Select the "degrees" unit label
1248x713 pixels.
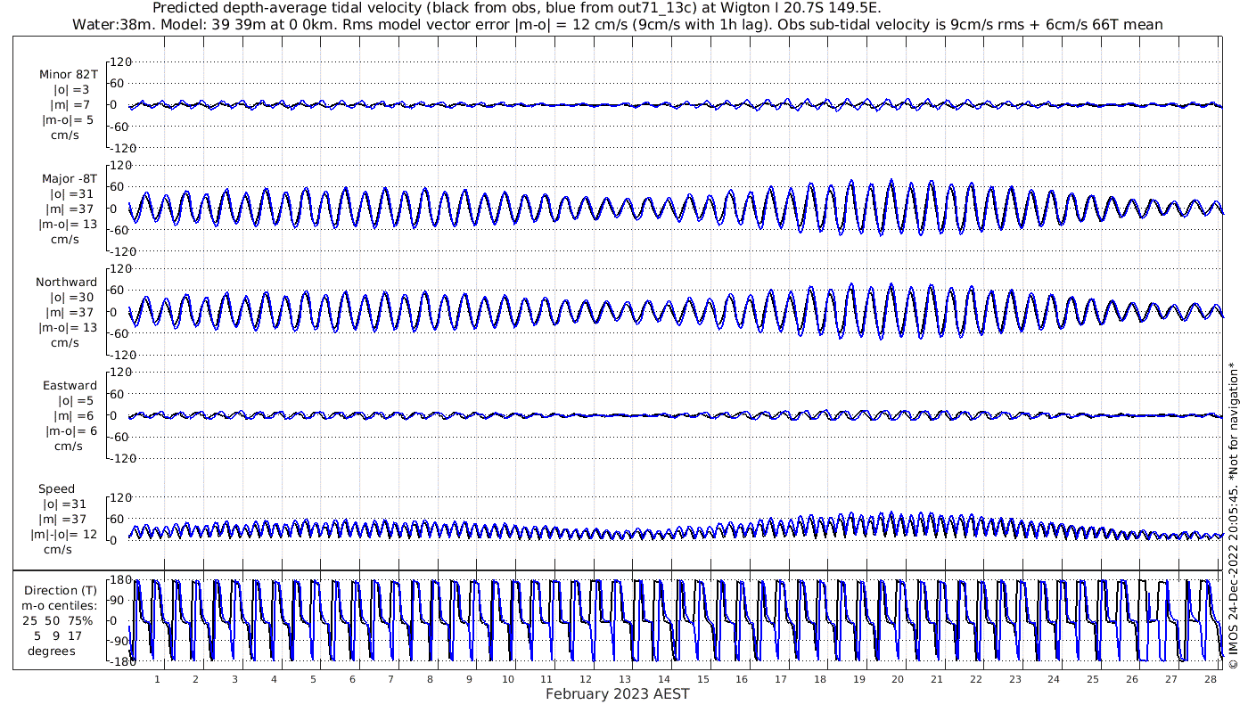point(52,652)
